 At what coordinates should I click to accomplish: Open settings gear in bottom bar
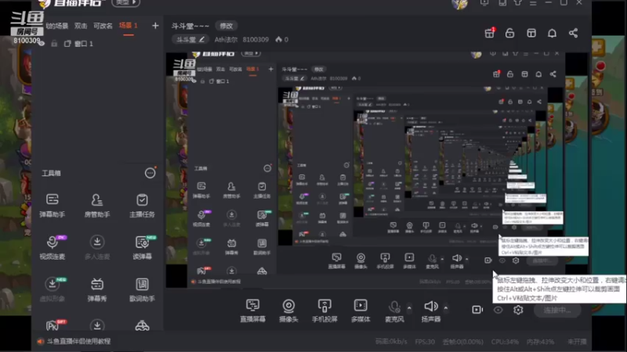tap(518, 310)
